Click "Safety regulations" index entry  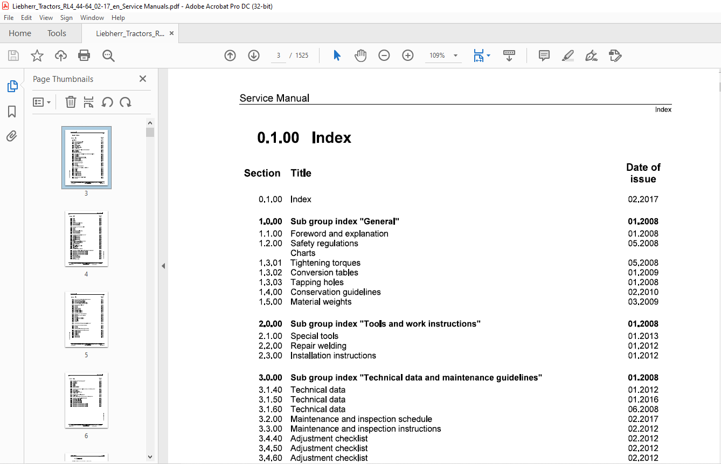tap(324, 244)
